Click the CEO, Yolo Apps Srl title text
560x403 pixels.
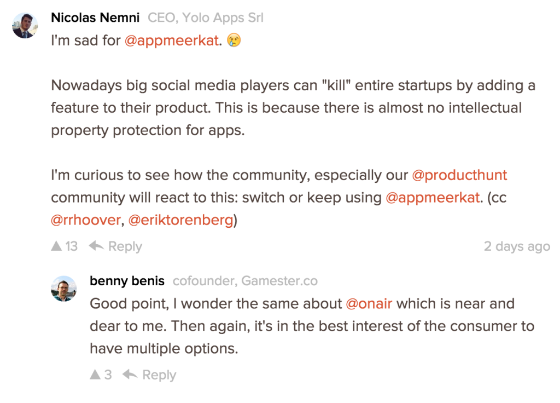pos(205,17)
